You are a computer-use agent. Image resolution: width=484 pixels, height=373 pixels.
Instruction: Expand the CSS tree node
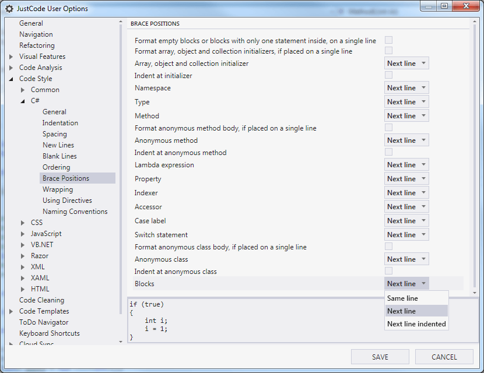(x=23, y=223)
